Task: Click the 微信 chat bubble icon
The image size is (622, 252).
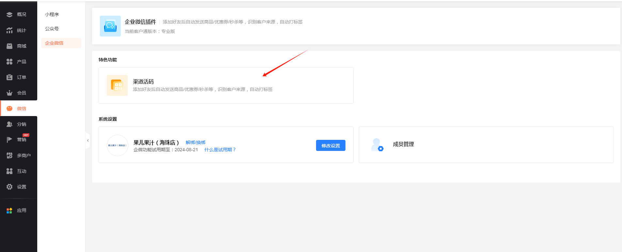Action: pos(9,109)
